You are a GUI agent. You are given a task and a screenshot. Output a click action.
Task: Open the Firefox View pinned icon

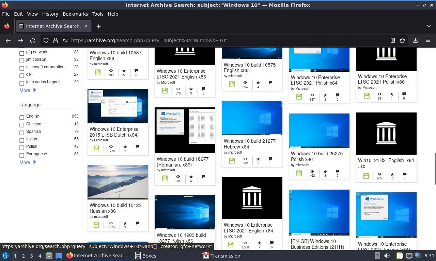pyautogui.click(x=7, y=26)
